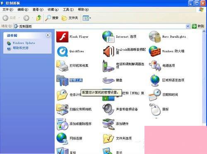The image size is (207, 154).
Task: Open the 添加硬件 hardware icon
Action: coord(108,124)
